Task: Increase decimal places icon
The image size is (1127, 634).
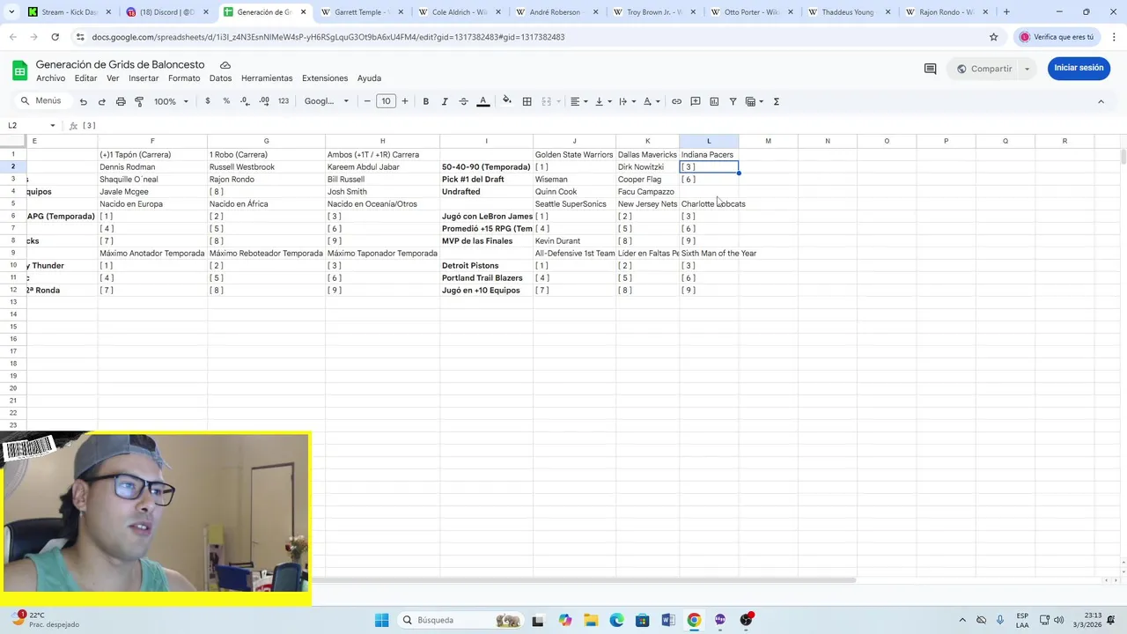Action: point(264,101)
